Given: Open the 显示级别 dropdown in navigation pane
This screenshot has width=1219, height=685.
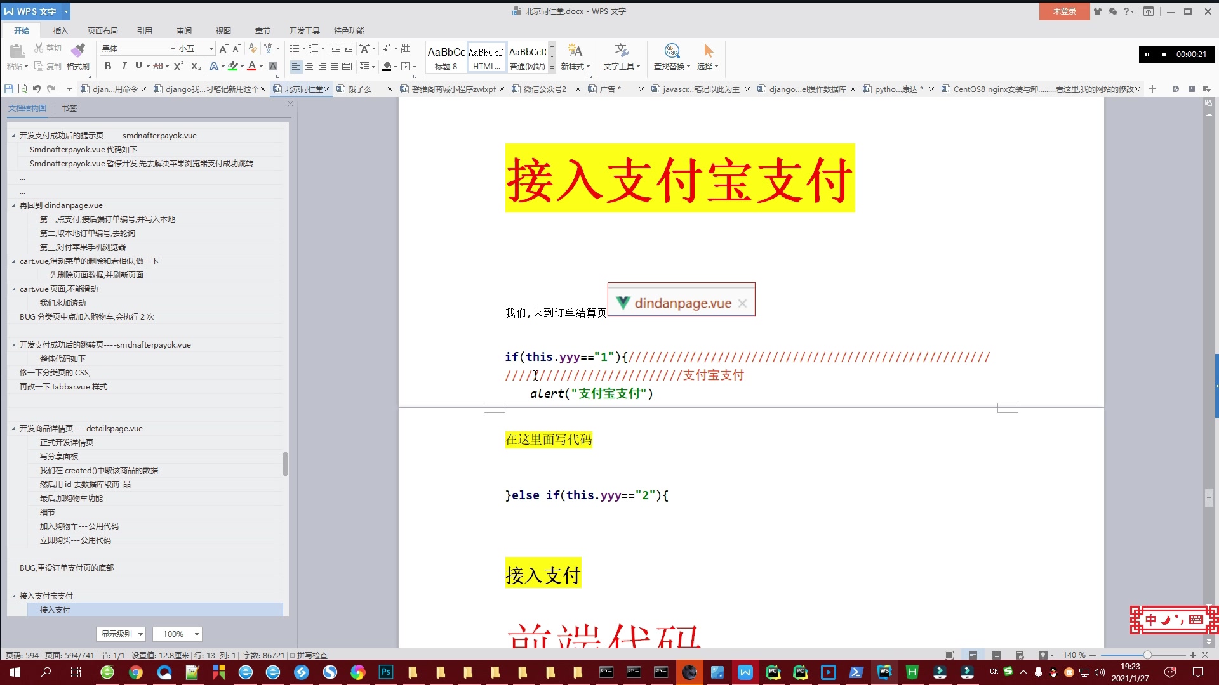Looking at the screenshot, I should [121, 634].
